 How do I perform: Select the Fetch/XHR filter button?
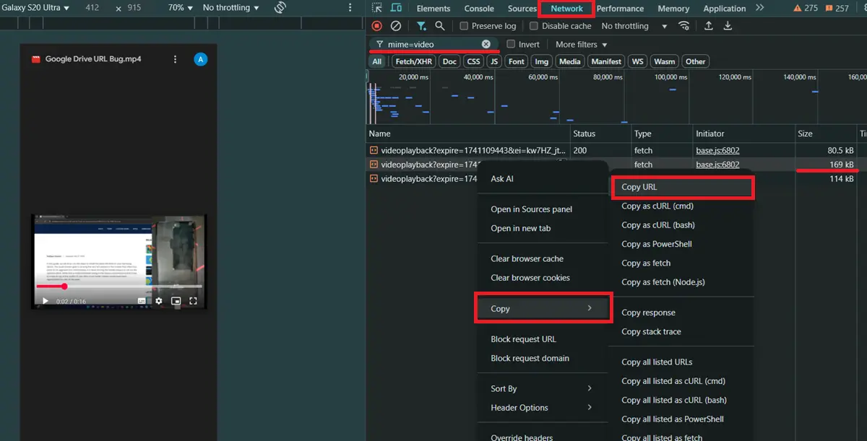pos(413,61)
